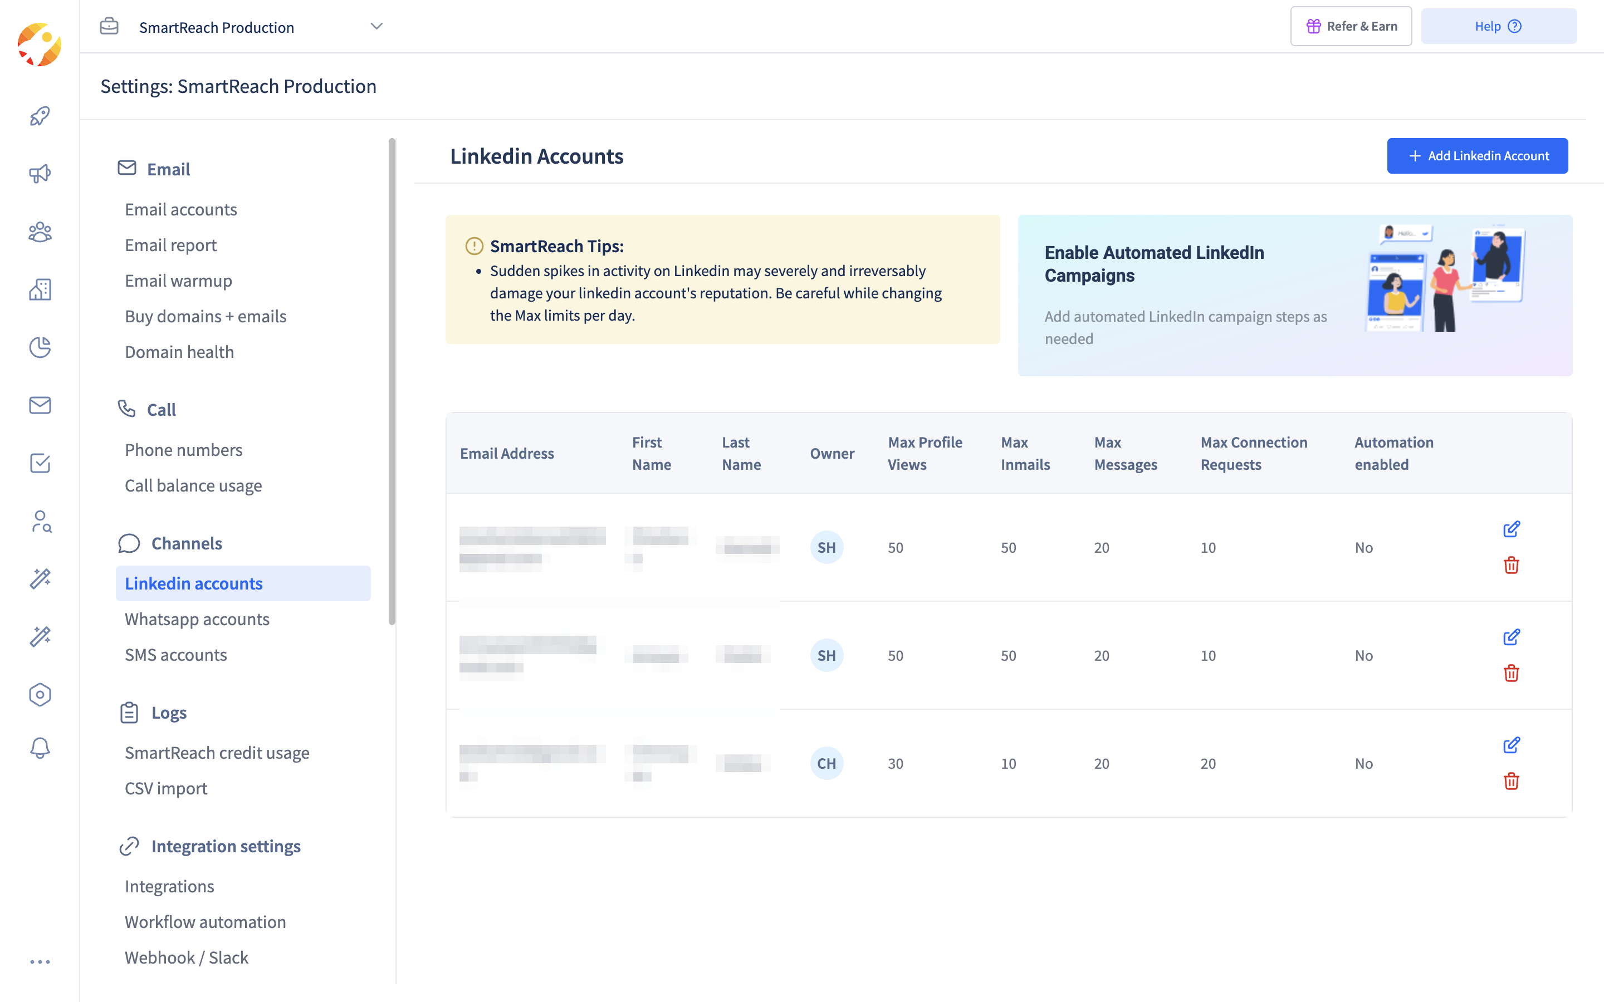Click the Owner column header

832,453
